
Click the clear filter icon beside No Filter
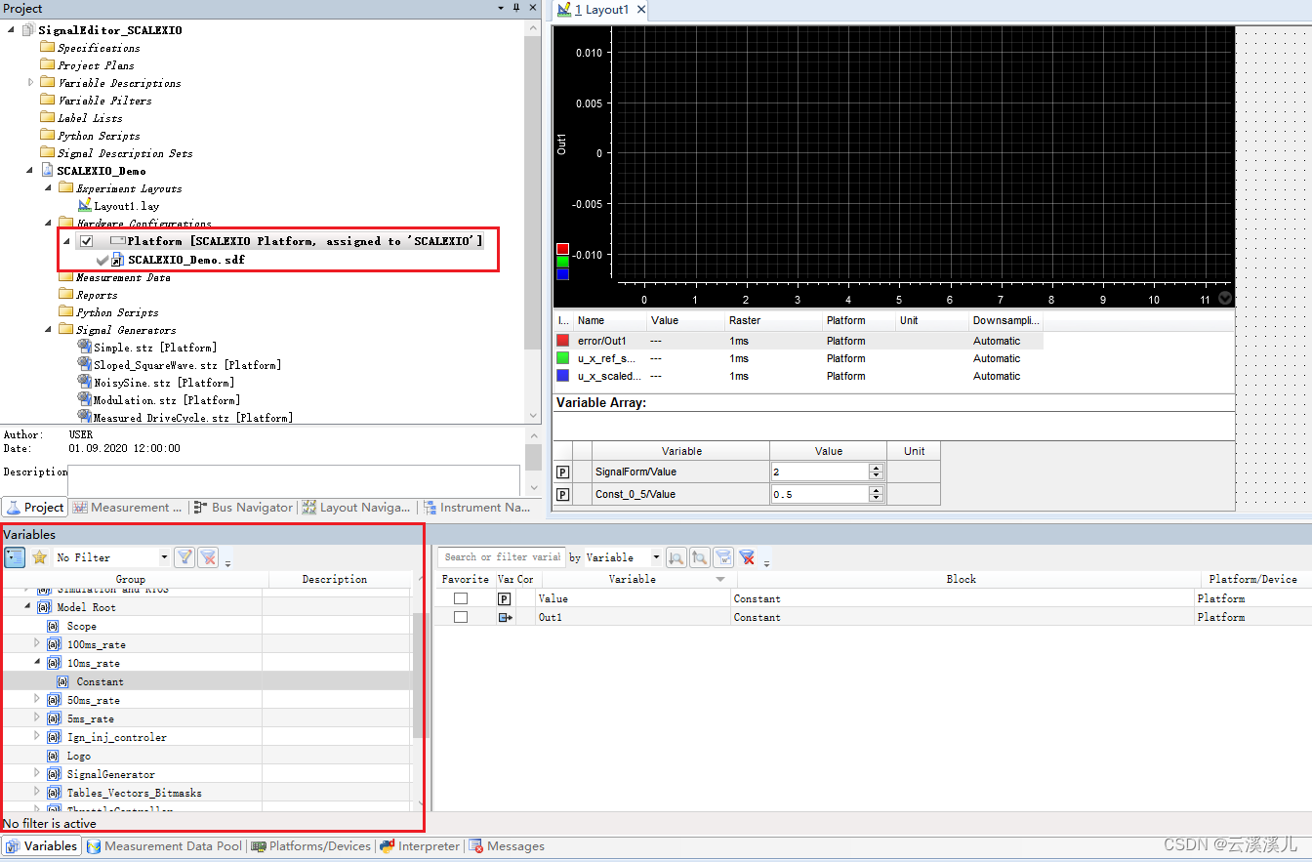click(x=208, y=557)
